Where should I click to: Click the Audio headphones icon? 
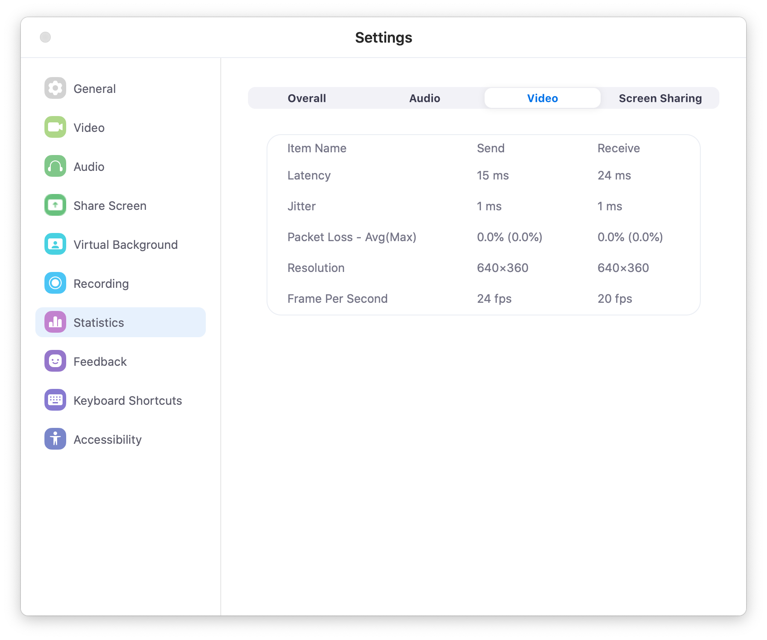[x=55, y=166]
